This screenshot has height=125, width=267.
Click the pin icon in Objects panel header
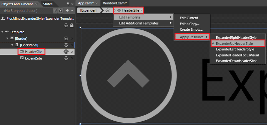68,4
